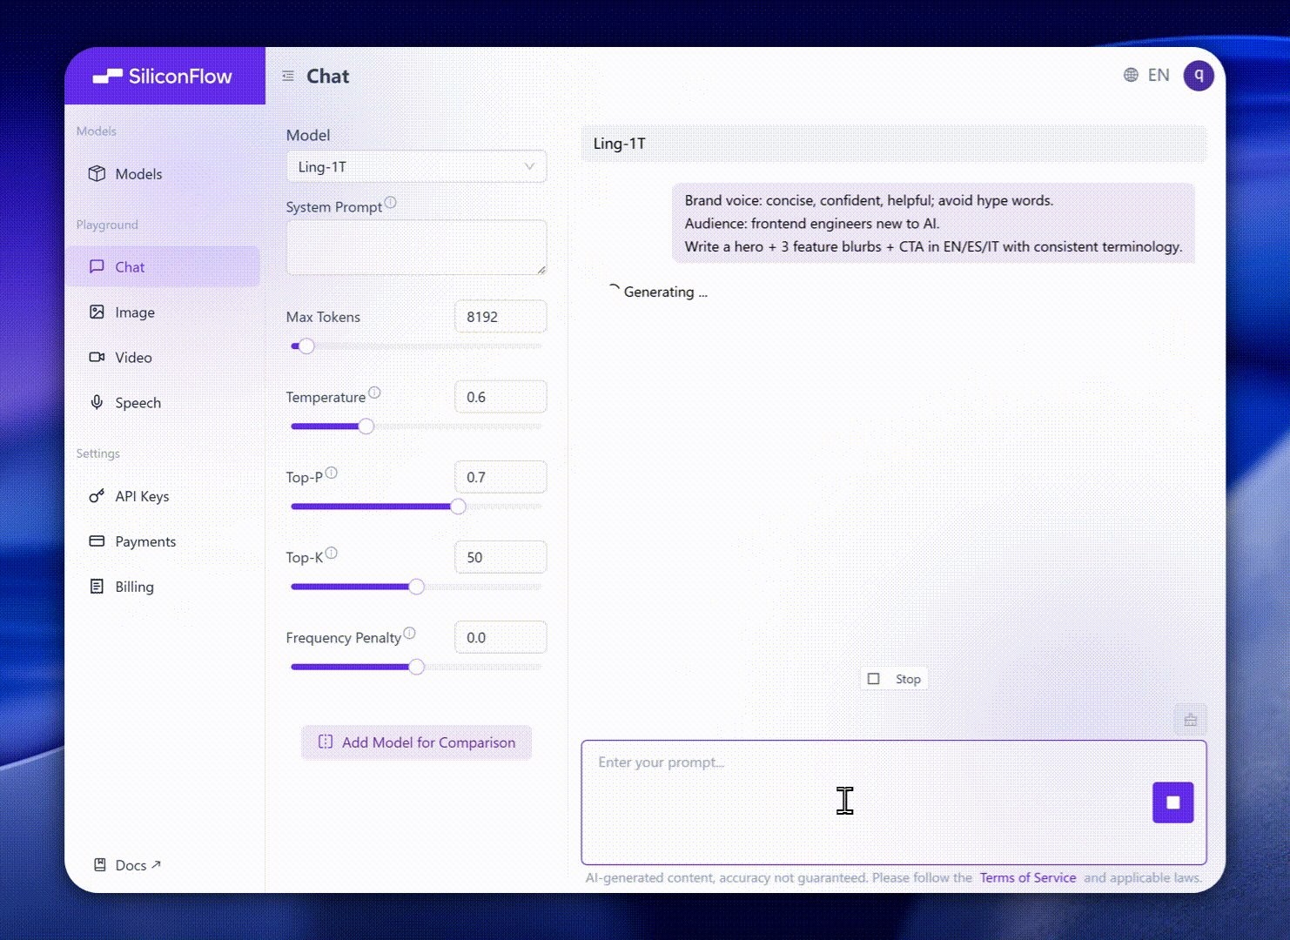Open API Keys settings
The height and width of the screenshot is (940, 1290).
coord(163,496)
